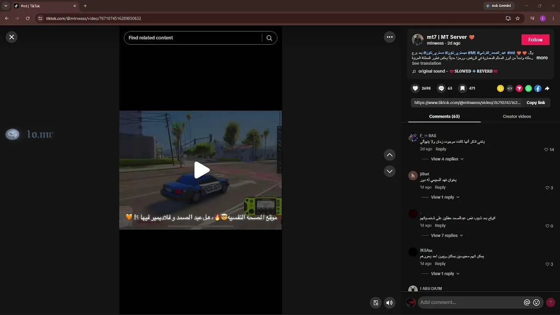Click See translation under the caption
Image resolution: width=560 pixels, height=315 pixels.
tap(426, 63)
